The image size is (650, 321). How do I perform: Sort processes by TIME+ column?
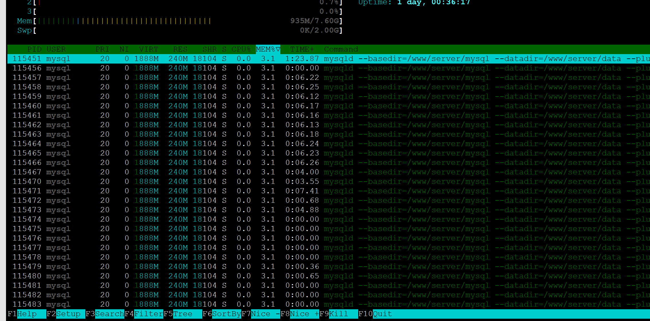coord(302,49)
